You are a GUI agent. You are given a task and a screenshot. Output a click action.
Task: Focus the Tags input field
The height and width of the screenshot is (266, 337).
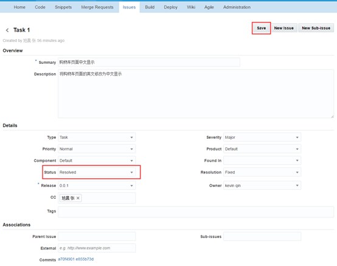[x=196, y=212]
